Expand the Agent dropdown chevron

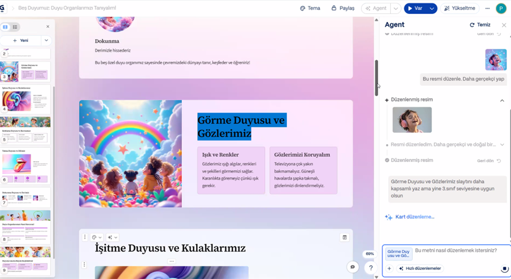click(396, 8)
